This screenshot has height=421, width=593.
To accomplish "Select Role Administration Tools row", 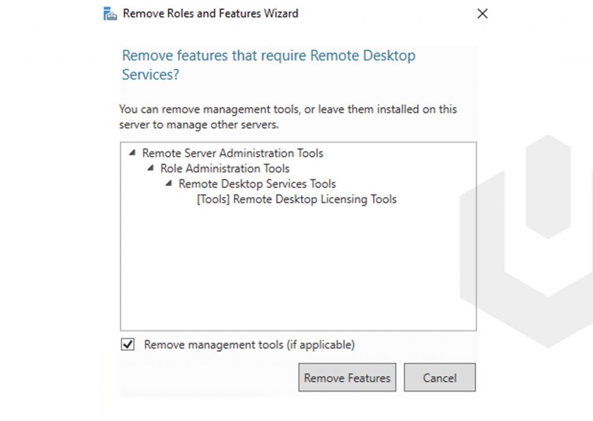I will click(x=225, y=168).
